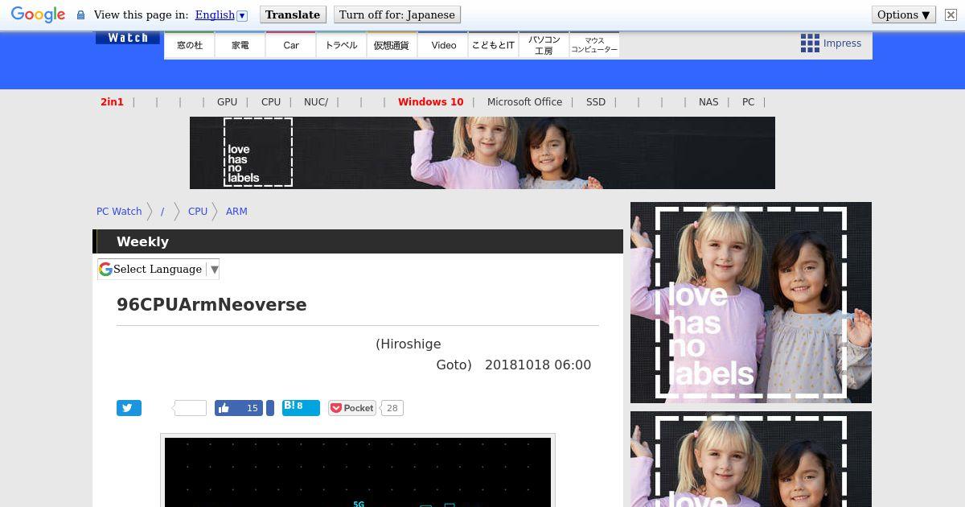Open the 仮想通貨 site tab

[x=392, y=45]
